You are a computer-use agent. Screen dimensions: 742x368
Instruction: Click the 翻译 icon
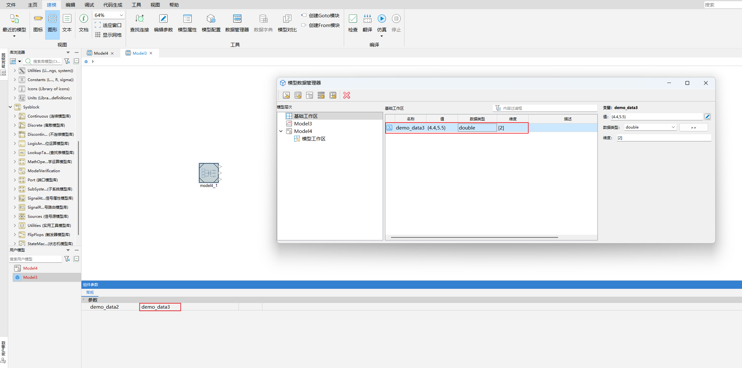tap(367, 19)
